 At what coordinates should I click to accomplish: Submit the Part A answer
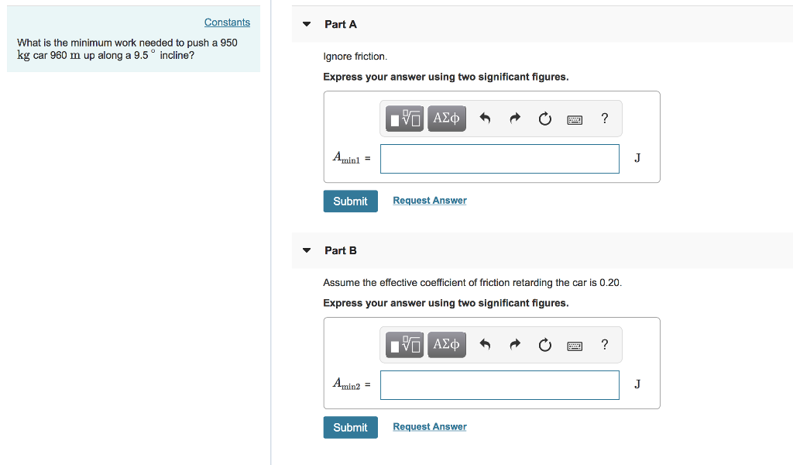click(351, 201)
